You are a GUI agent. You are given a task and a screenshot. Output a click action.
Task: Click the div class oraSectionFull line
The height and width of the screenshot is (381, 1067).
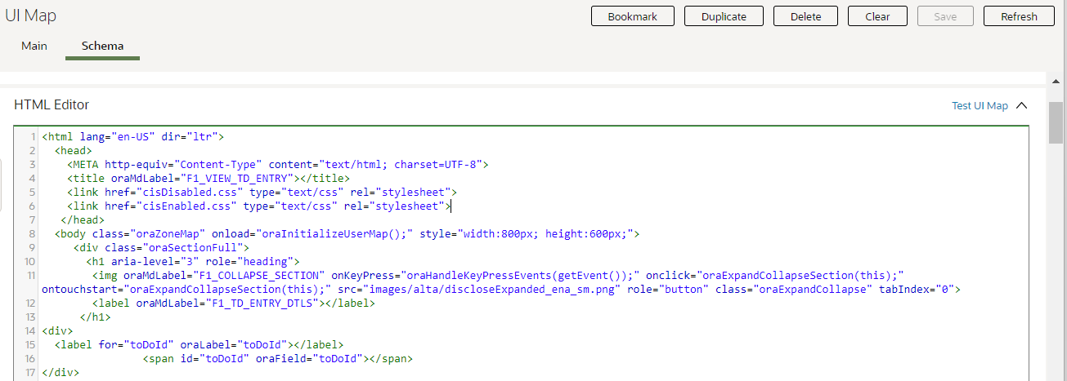(161, 247)
